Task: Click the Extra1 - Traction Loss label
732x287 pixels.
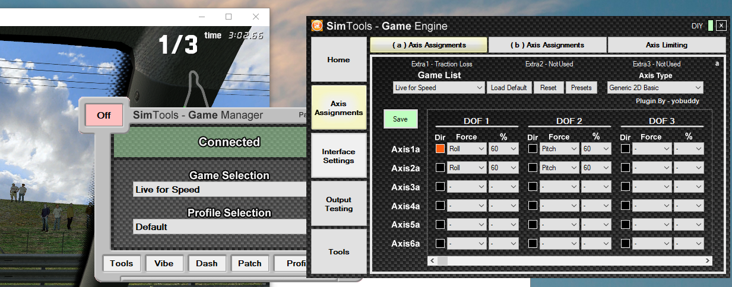Action: click(x=442, y=64)
